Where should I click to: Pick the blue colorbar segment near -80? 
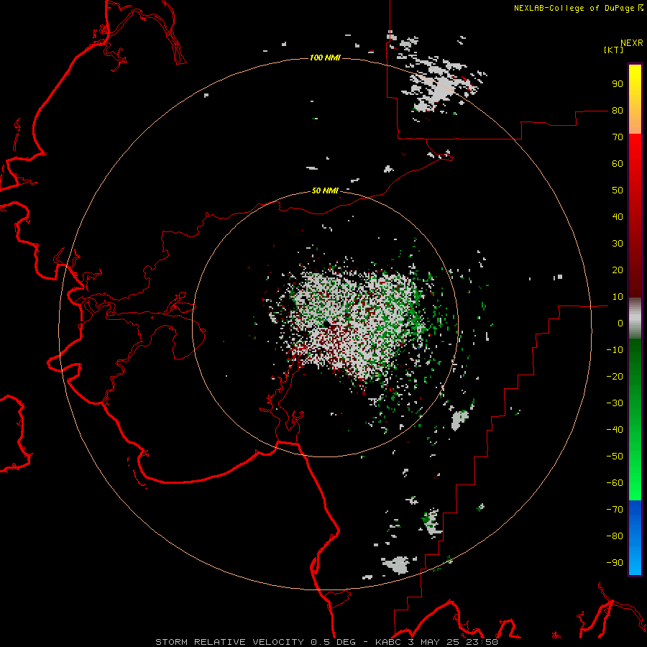(x=635, y=536)
